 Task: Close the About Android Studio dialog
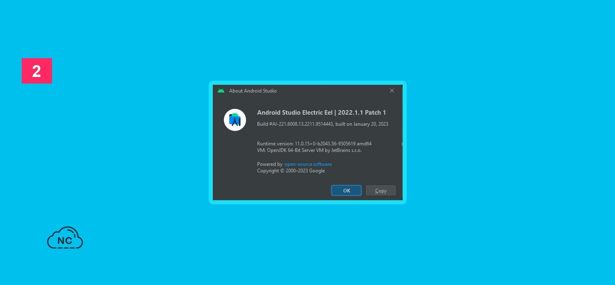392,91
